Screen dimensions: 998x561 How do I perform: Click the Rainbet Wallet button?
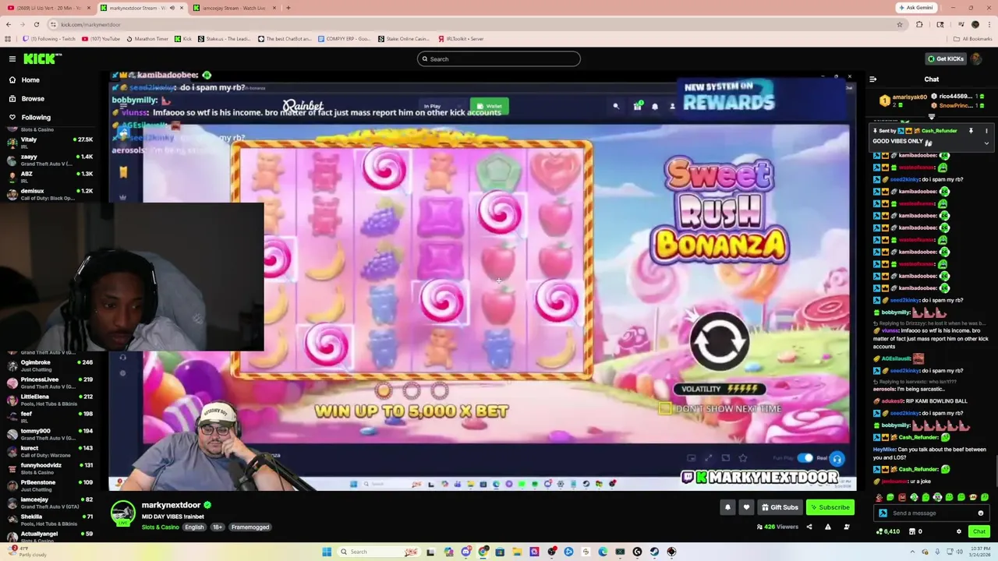coord(490,106)
